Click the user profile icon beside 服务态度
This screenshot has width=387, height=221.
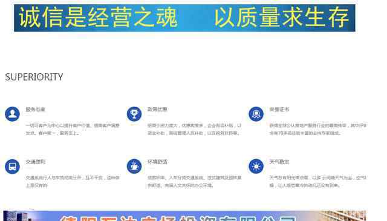[x=12, y=114]
